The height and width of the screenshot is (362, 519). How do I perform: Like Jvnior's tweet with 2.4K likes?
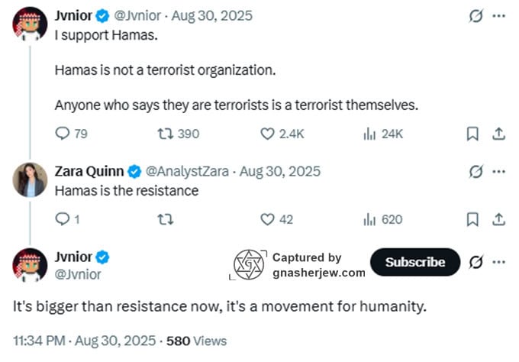[x=267, y=134]
